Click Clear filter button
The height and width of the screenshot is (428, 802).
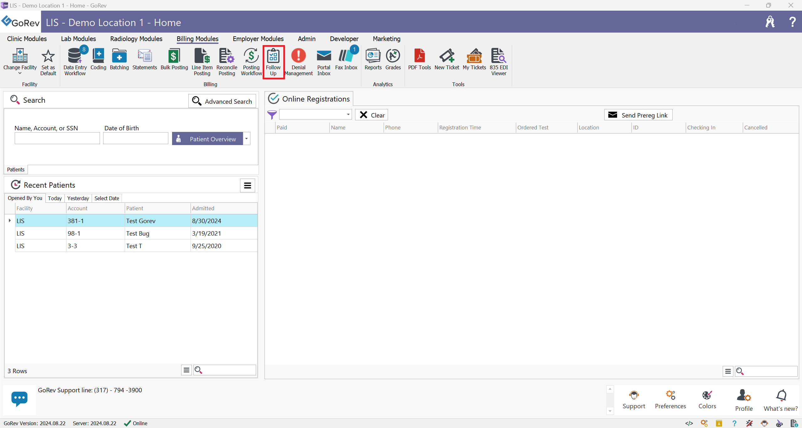(372, 115)
